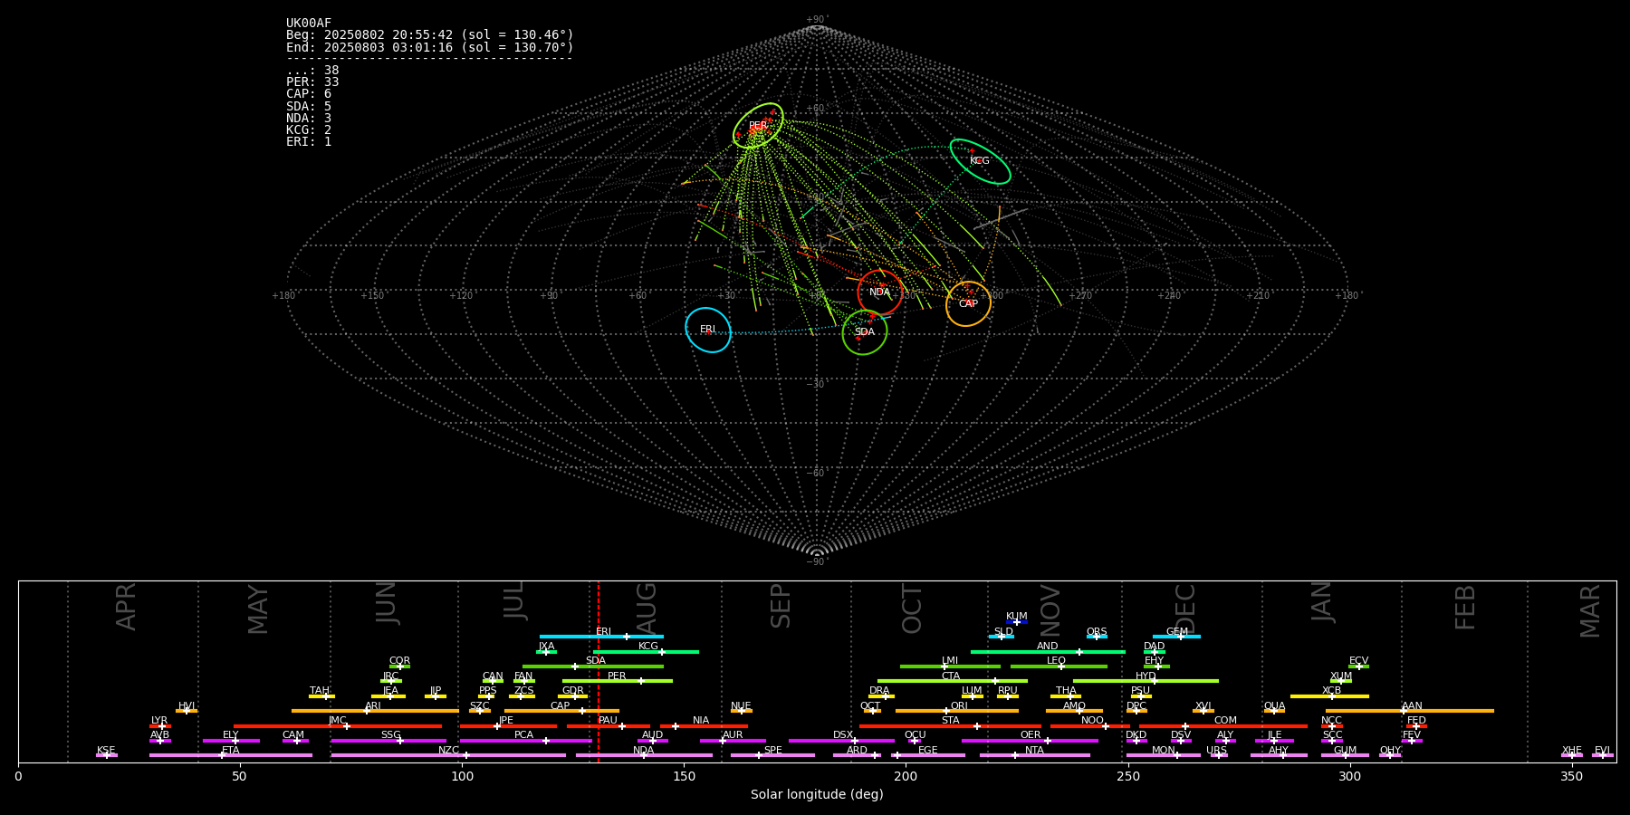Click the AND shower bar on the timeline
The width and height of the screenshot is (1630, 815).
point(1048,652)
